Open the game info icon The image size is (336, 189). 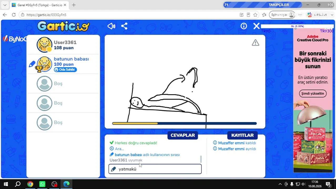point(244,26)
